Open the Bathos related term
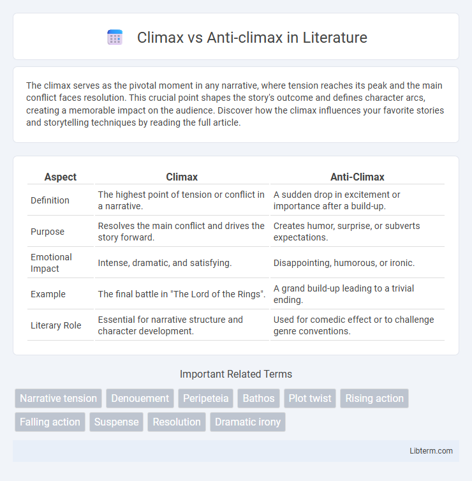 click(x=258, y=398)
